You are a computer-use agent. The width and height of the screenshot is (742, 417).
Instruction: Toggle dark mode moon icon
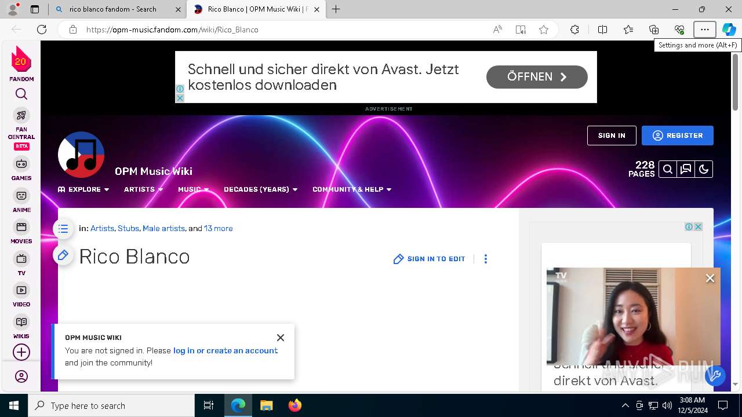[x=704, y=169]
